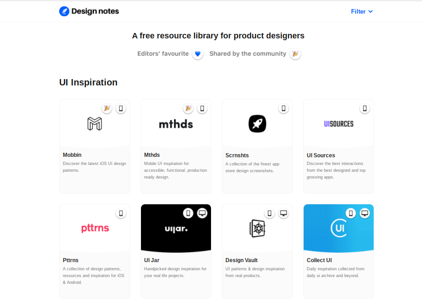422x301 pixels.
Task: Open the Pttrns title link
Action: (x=70, y=260)
